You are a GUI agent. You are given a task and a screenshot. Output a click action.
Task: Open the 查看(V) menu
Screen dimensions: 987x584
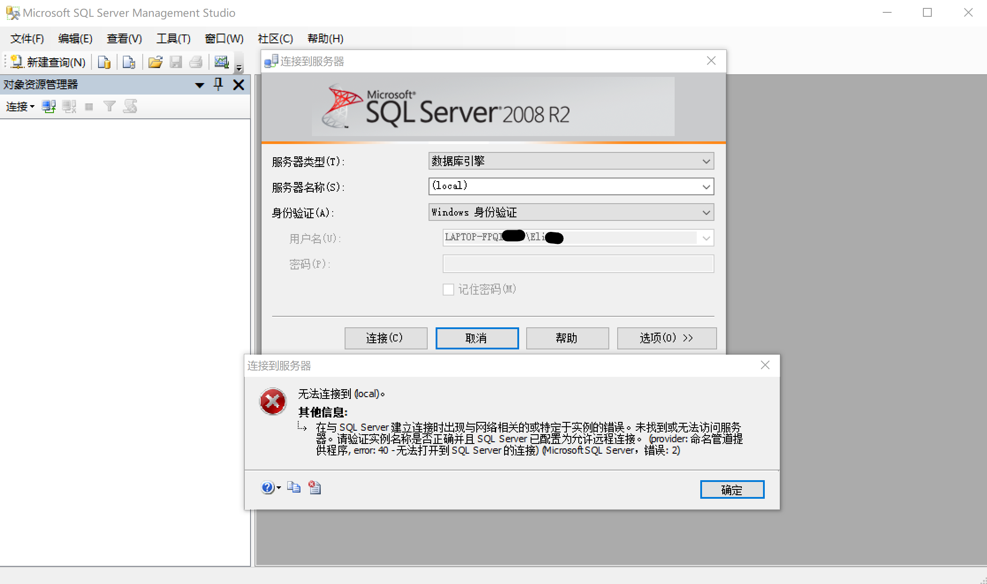click(x=124, y=39)
